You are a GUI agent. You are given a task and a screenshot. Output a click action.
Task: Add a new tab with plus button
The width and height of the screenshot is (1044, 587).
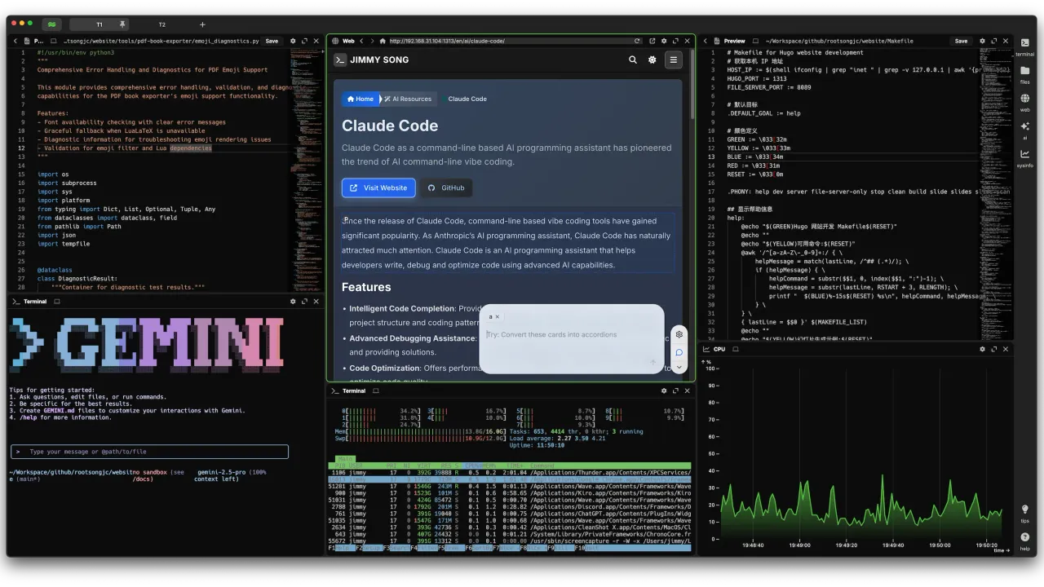point(202,24)
